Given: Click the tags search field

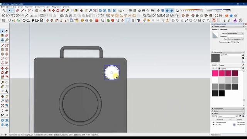Looking at the screenshot, I should [226, 116].
